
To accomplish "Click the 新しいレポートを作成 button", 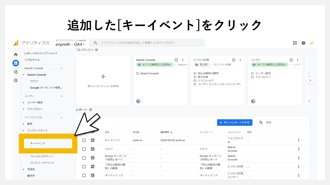I will 234,122.
